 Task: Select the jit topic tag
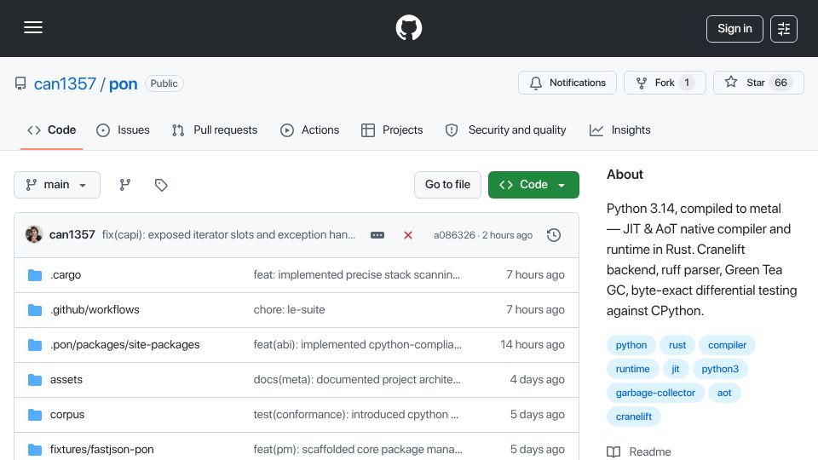pos(676,369)
